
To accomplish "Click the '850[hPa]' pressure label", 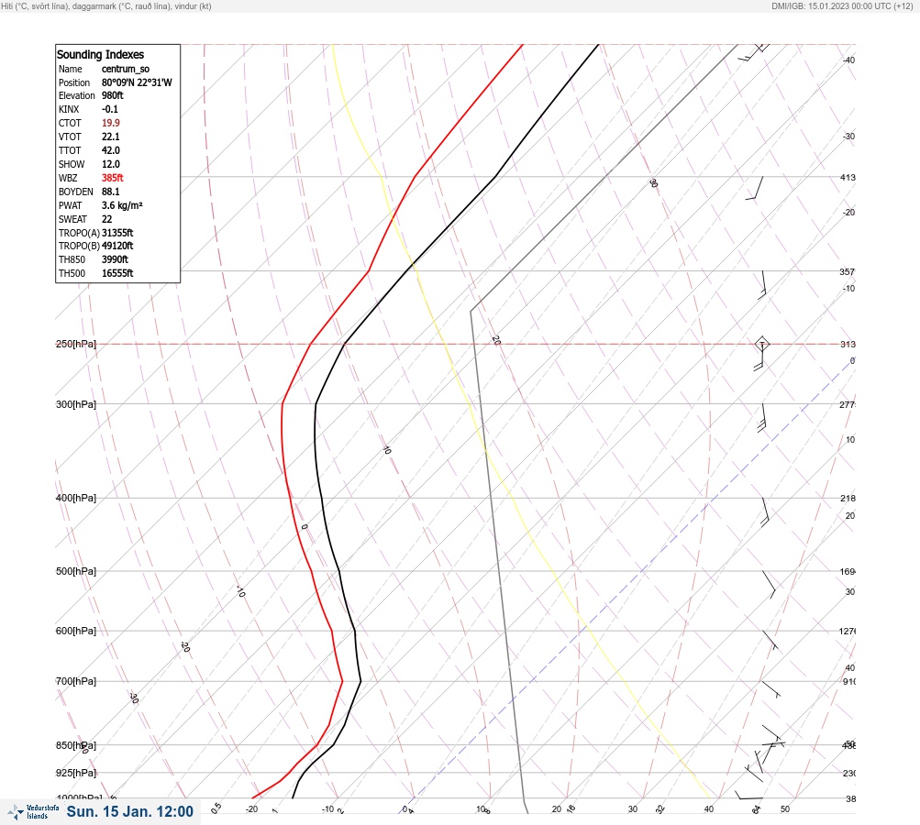I will click(x=76, y=746).
